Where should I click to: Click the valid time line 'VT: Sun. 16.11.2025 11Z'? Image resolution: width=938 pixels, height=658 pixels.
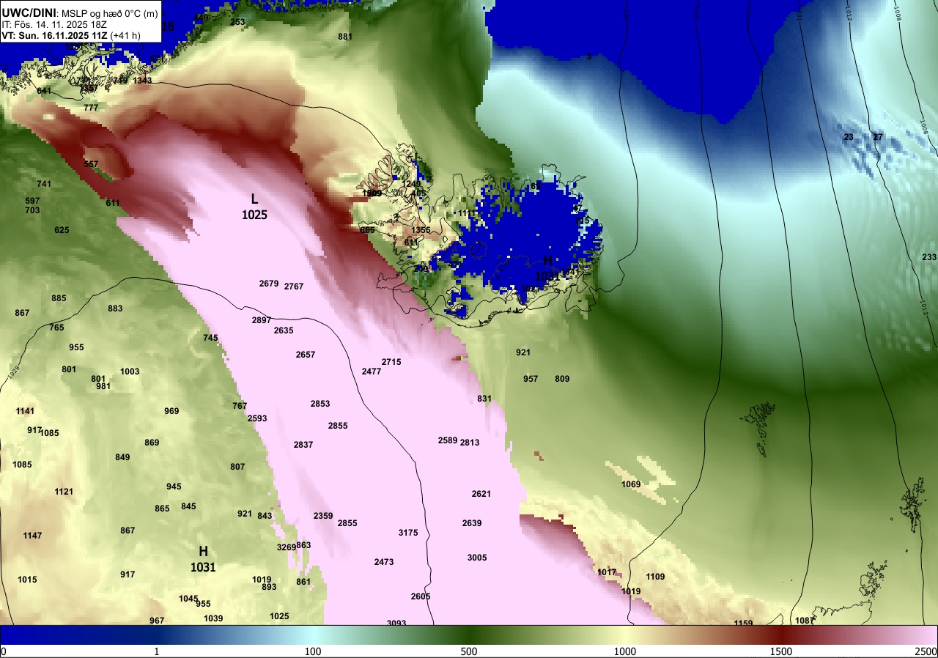pyautogui.click(x=55, y=34)
